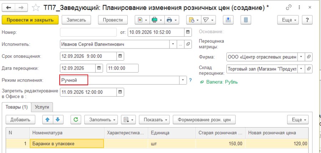This screenshot has width=321, height=153.
Task: Click the Записать button
Action: (x=76, y=20)
